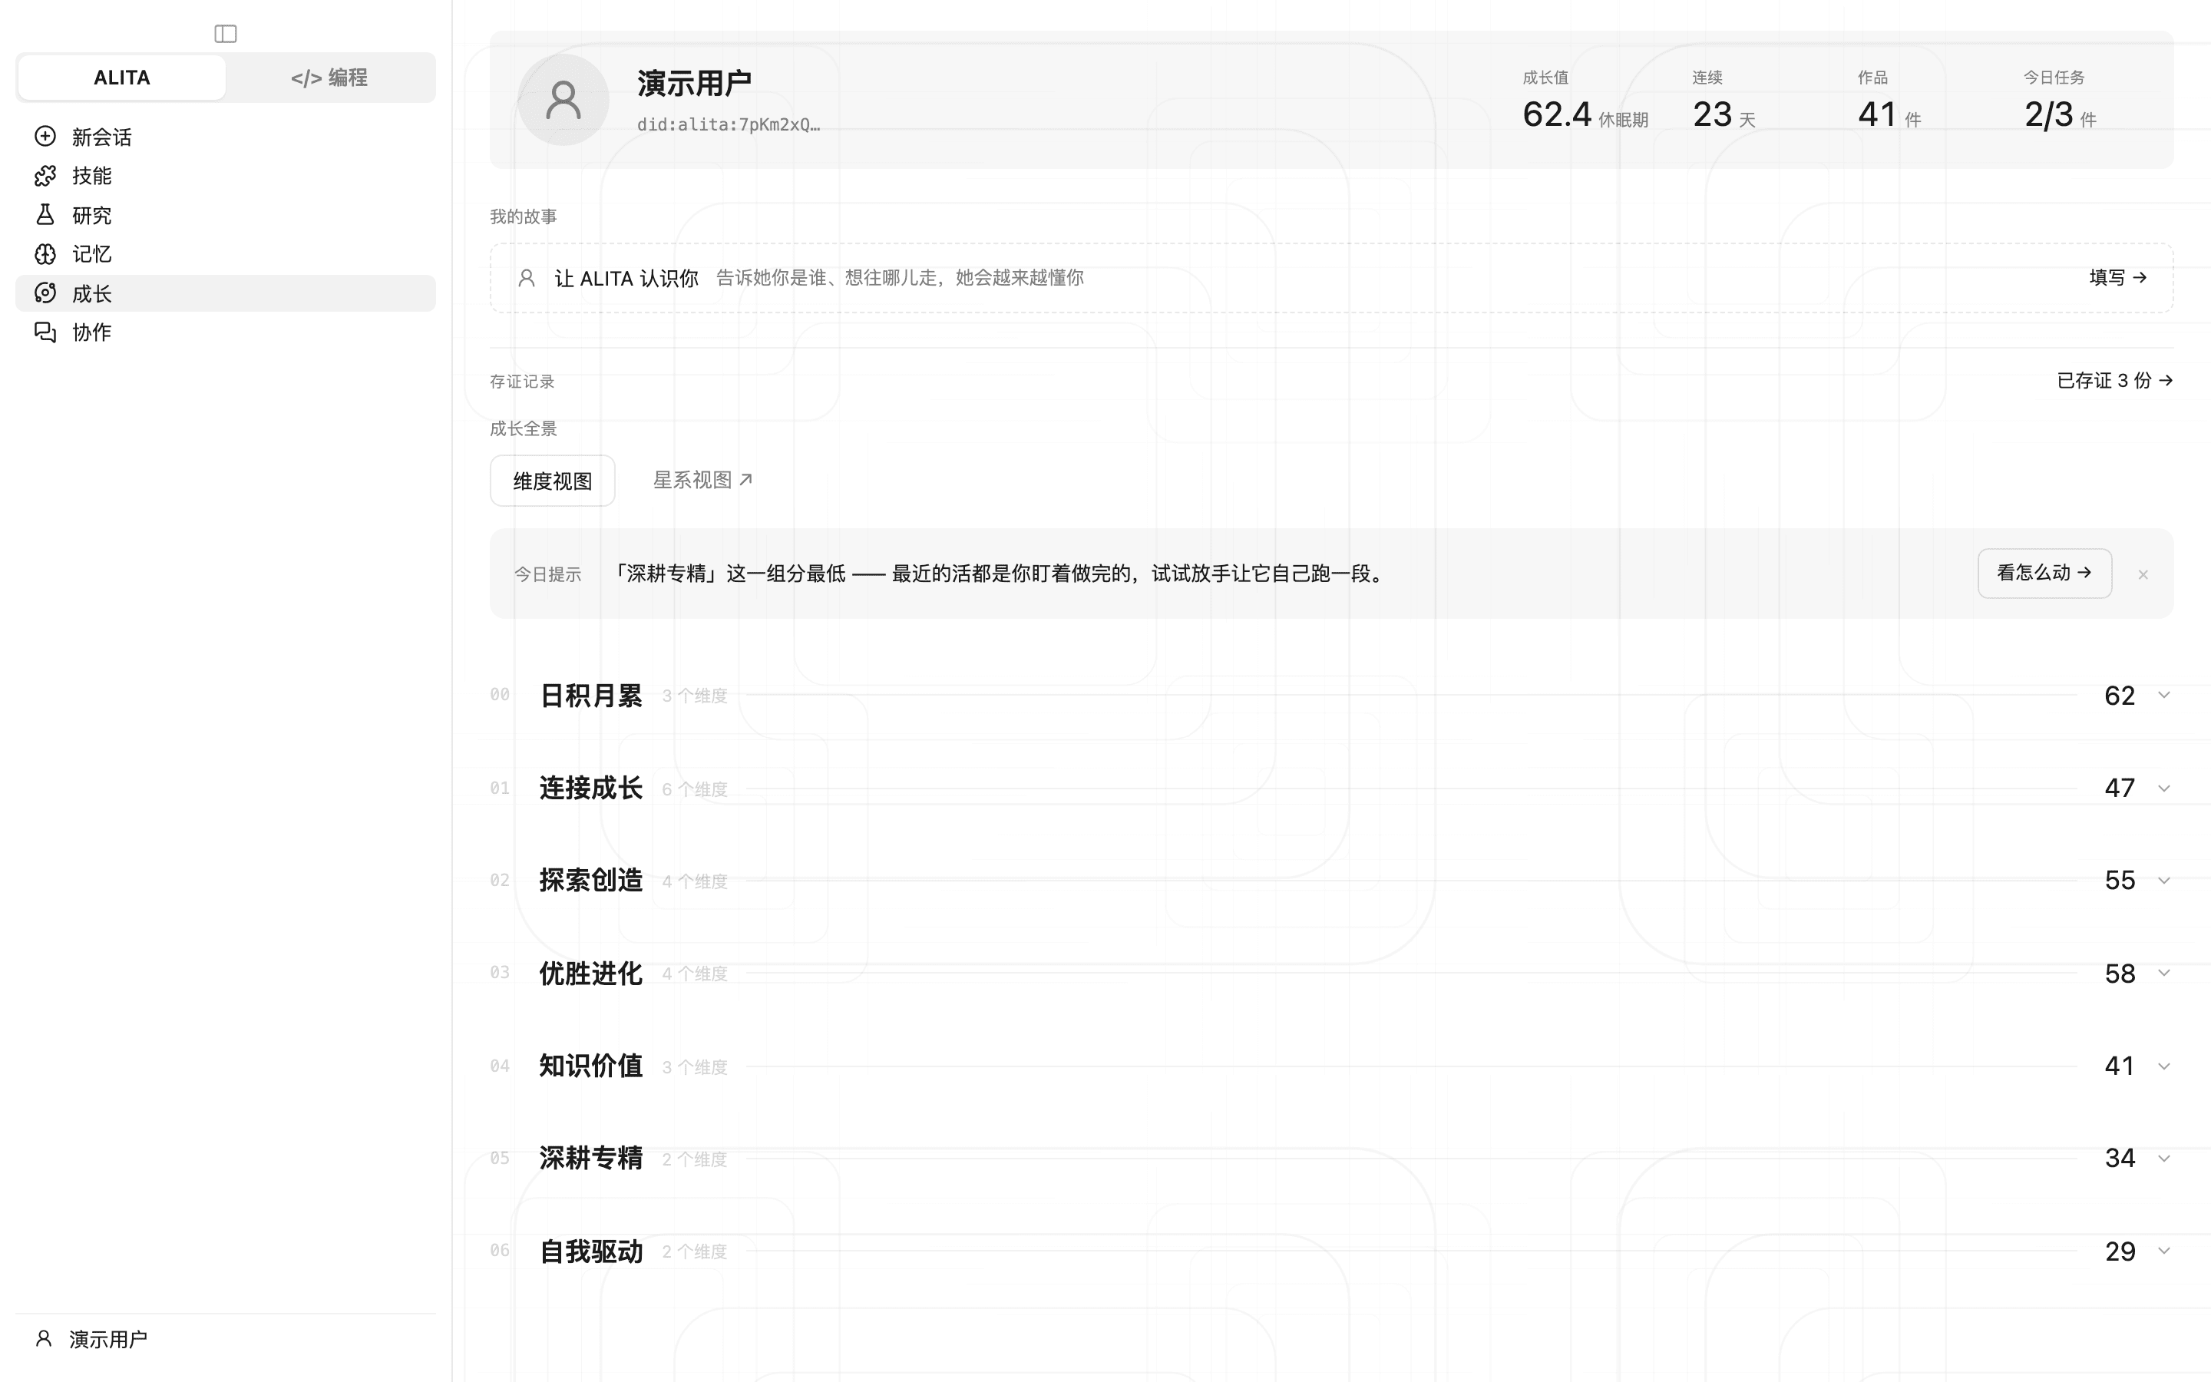2211x1382 pixels.
Task: Click the 记忆 brain icon
Action: [45, 254]
